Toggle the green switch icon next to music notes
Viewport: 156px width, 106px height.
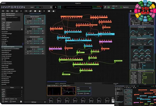(108, 7)
